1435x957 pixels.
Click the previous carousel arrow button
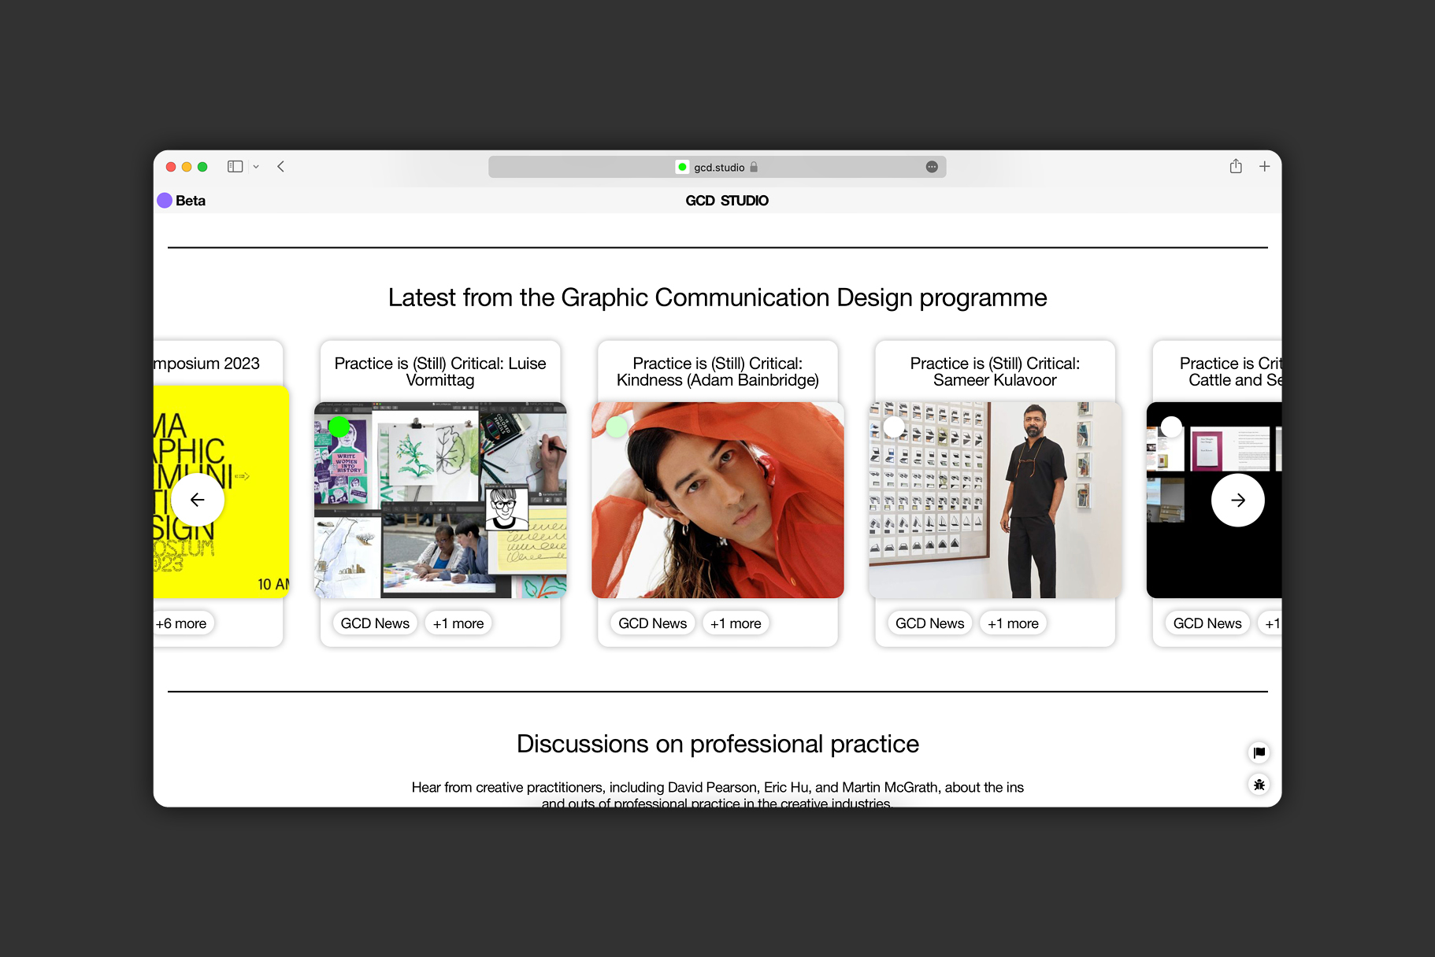click(198, 500)
